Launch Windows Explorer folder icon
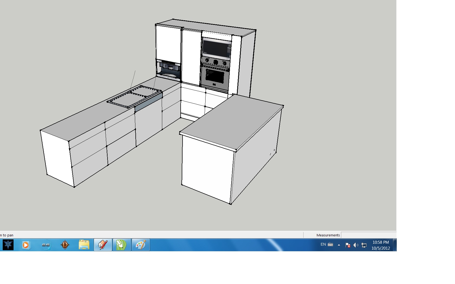The height and width of the screenshot is (284, 455). pos(84,245)
